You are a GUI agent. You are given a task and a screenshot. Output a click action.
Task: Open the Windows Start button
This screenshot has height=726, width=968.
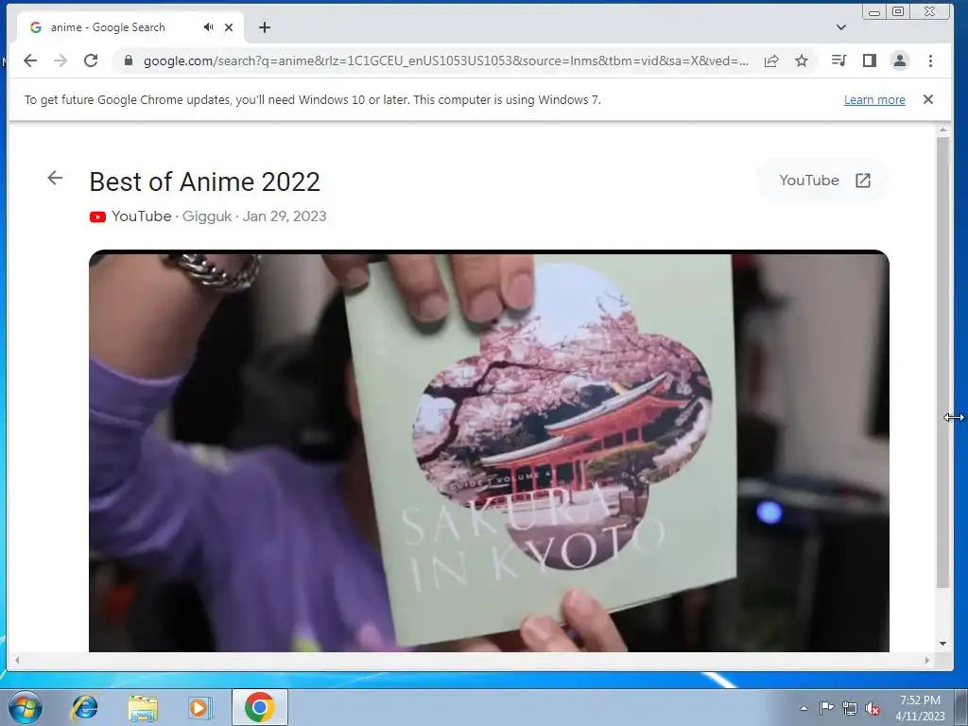25,707
